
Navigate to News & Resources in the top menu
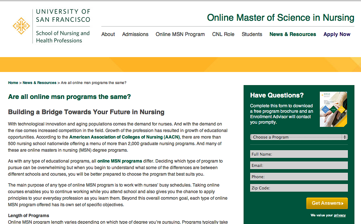pyautogui.click(x=292, y=34)
